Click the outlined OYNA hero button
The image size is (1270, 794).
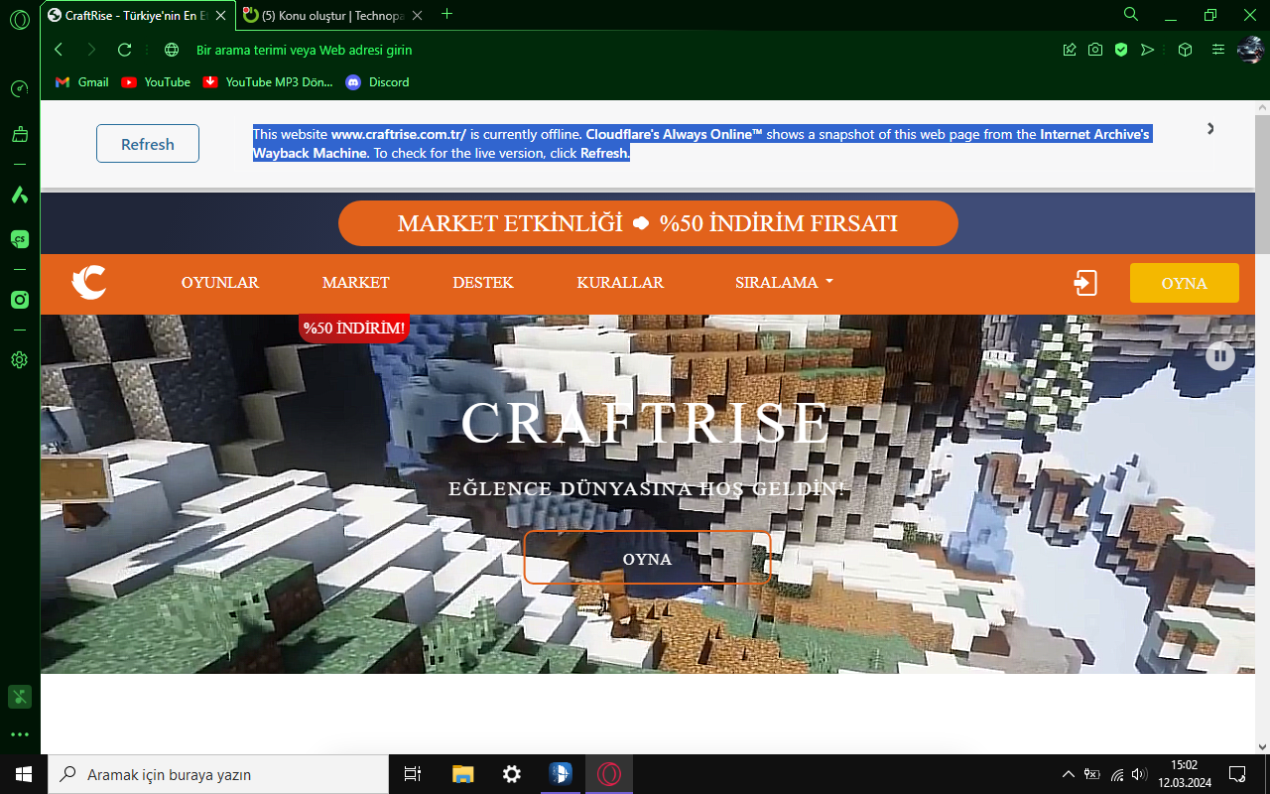coord(648,558)
